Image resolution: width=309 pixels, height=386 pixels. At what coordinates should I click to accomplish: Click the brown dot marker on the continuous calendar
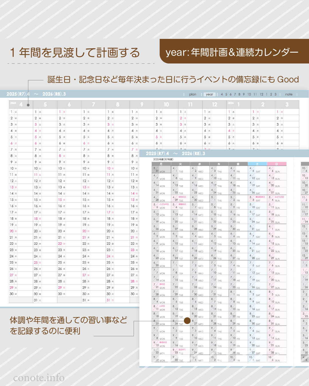(x=187, y=321)
